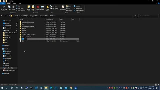Sort by the Name column header
This screenshot has height=90, width=160.
[32, 19]
